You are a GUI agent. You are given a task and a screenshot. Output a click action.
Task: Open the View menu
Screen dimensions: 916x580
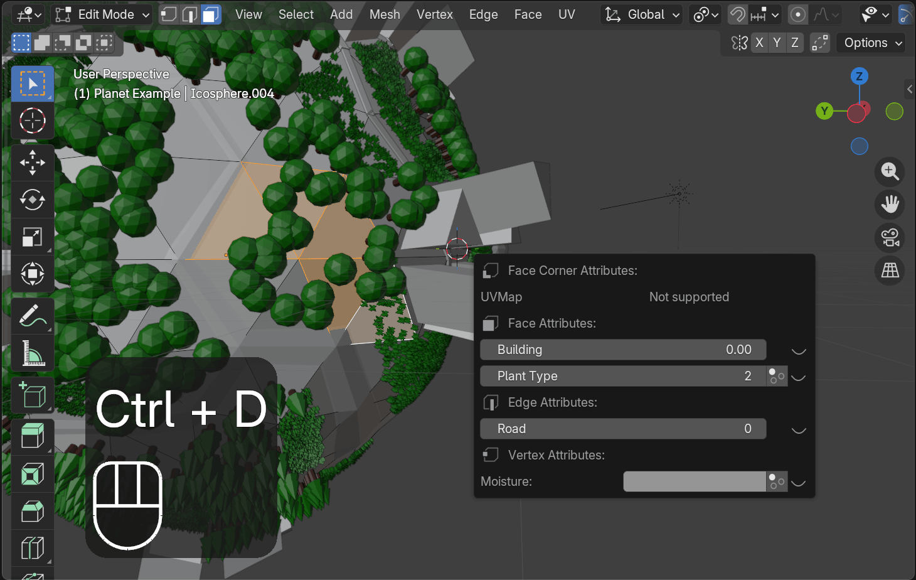pyautogui.click(x=248, y=14)
